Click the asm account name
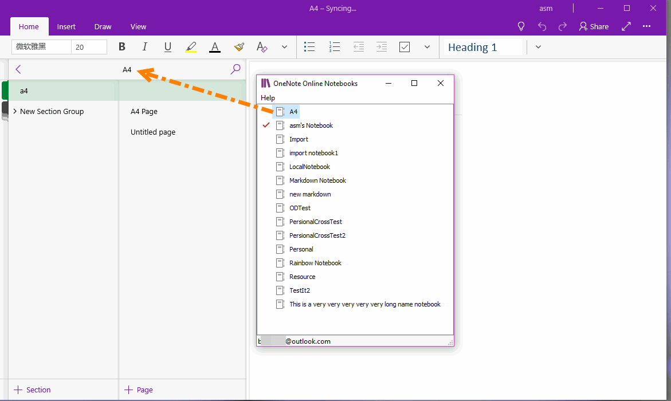This screenshot has width=671, height=401. (x=546, y=8)
